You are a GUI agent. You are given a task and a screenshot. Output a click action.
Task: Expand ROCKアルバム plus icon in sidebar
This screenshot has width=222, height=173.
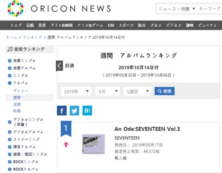(10, 169)
